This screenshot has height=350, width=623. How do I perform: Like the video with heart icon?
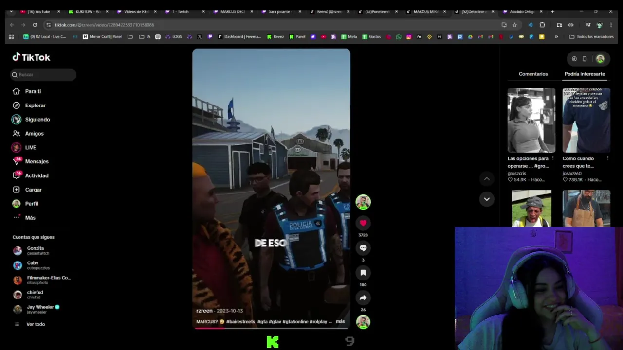tap(363, 223)
